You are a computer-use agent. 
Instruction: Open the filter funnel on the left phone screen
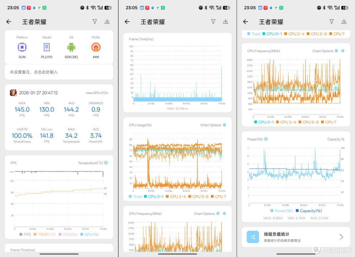[95, 21]
